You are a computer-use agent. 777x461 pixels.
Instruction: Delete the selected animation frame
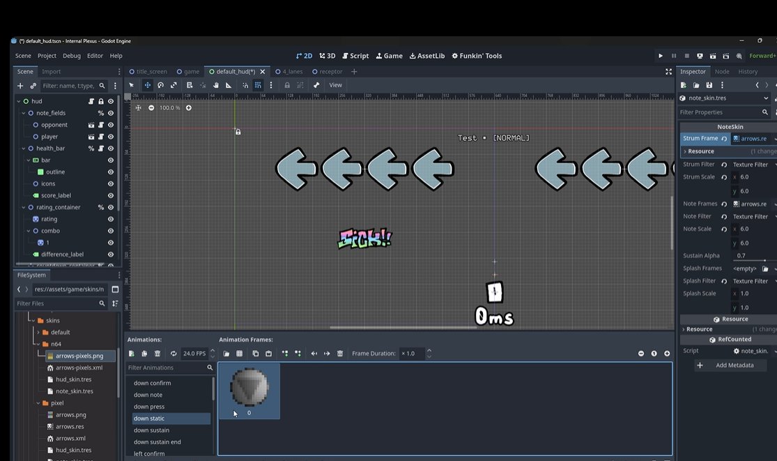click(340, 354)
